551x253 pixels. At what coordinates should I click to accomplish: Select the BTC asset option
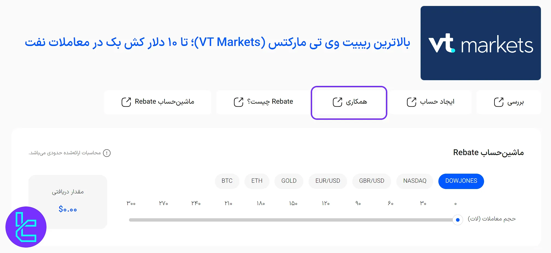[x=227, y=181]
